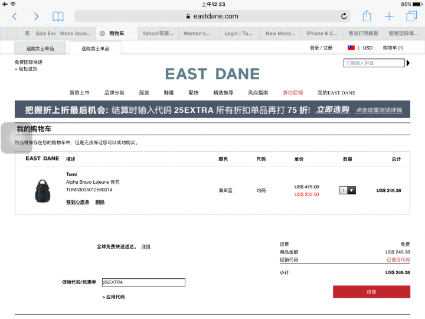This screenshot has width=425, height=319.
Task: Open 服装 menu
Action: [144, 93]
